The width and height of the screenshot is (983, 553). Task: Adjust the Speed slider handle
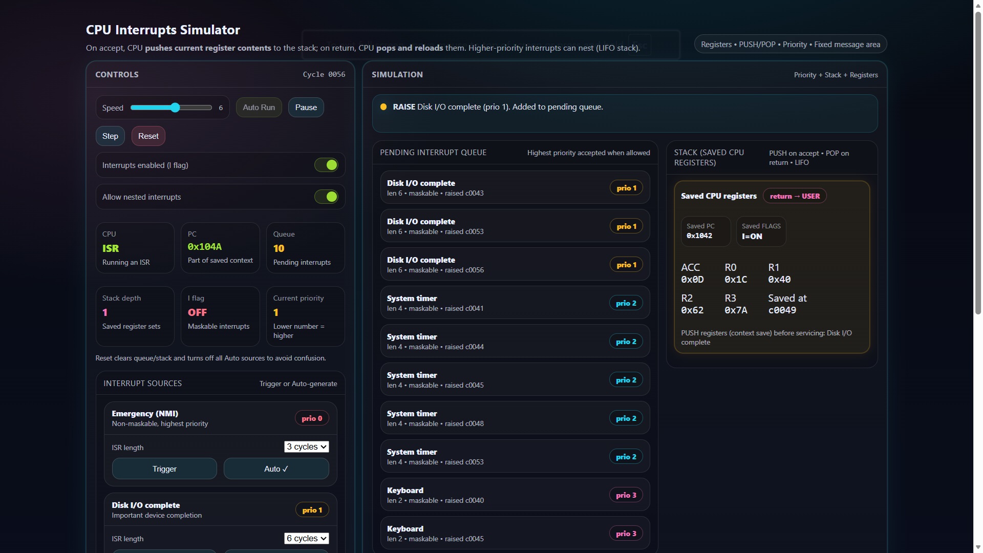pos(176,108)
